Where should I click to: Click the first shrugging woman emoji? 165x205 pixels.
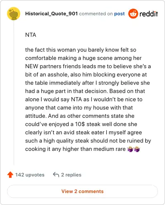(130, 149)
